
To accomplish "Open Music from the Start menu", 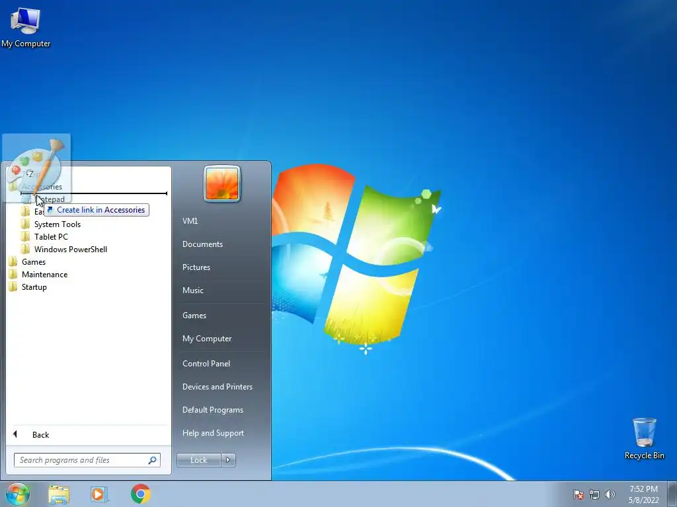I will tap(192, 290).
